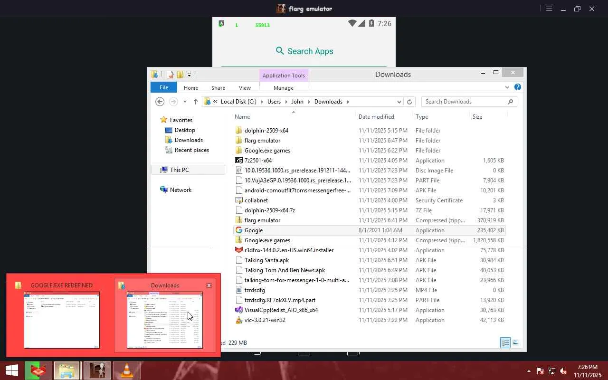Open the Customize Quick Access Toolbar dropdown
Screen dimensions: 608x380
[189, 75]
